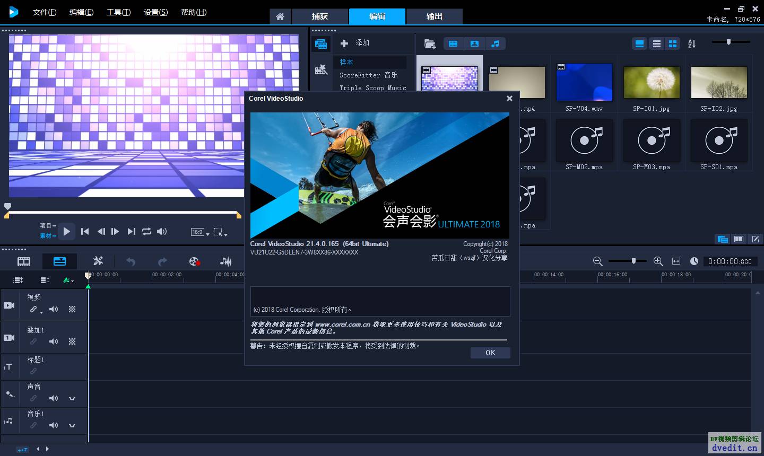The image size is (764, 456).
Task: Open the 设置(S) menu
Action: [155, 12]
